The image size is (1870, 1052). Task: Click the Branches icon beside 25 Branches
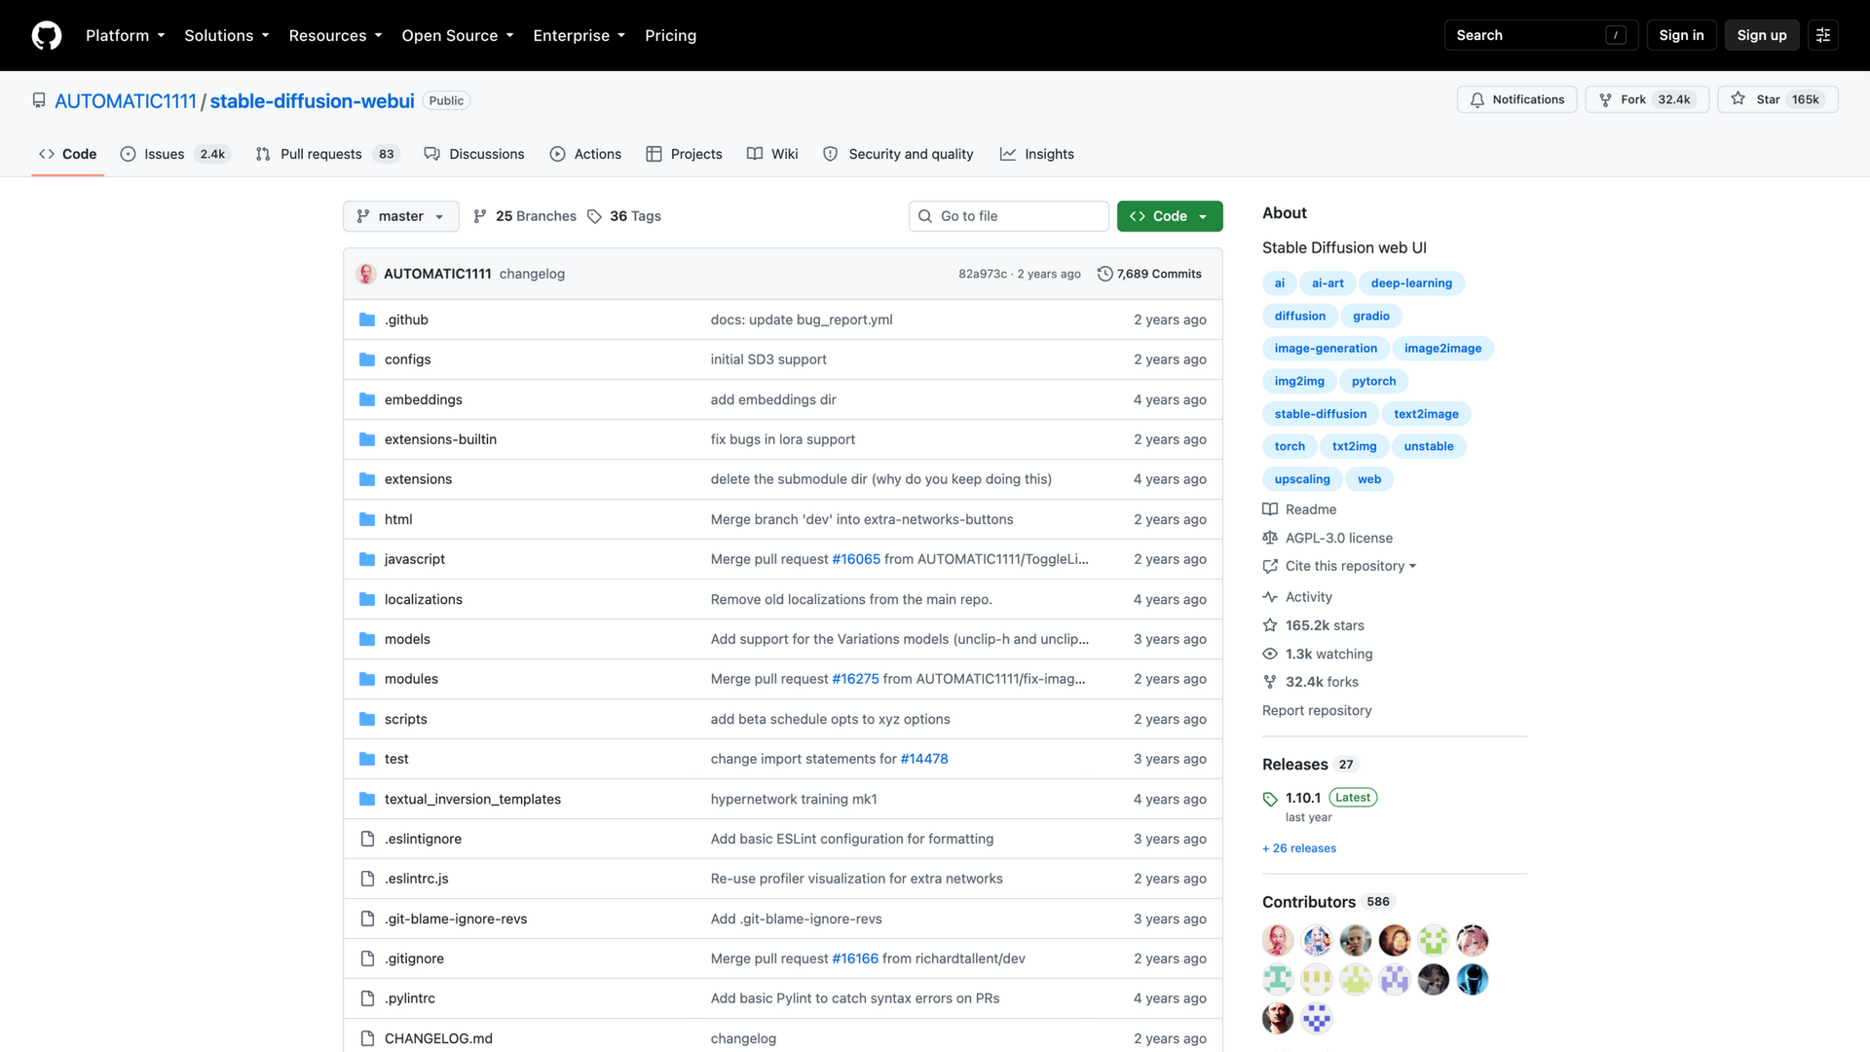480,216
